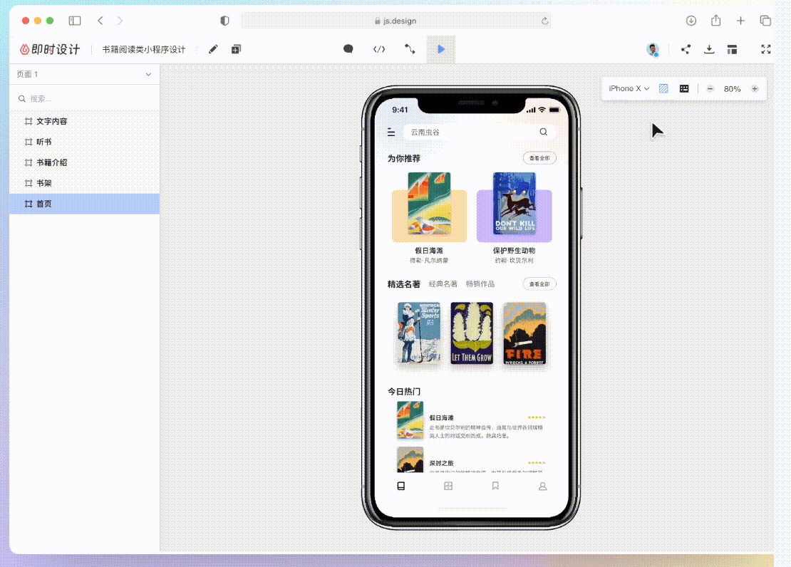Zoom in with plus button
The width and height of the screenshot is (791, 567).
pyautogui.click(x=755, y=89)
